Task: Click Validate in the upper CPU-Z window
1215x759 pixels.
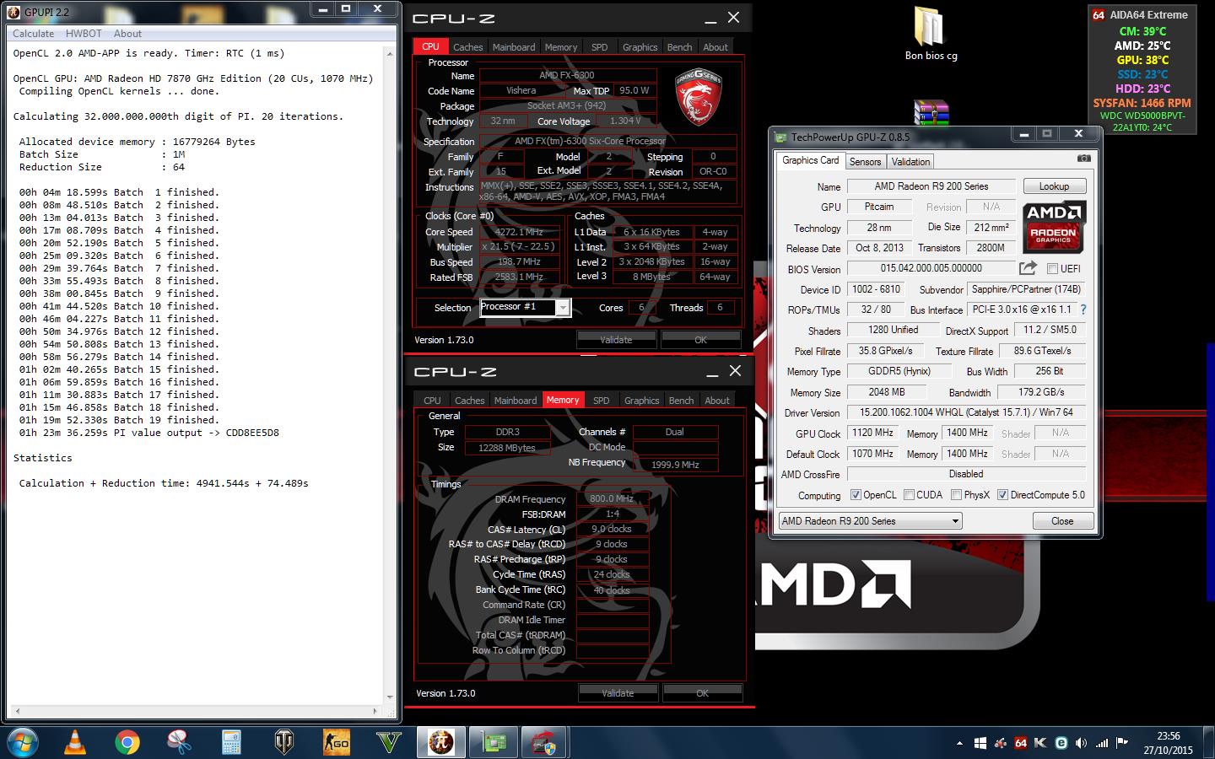Action: coord(616,340)
